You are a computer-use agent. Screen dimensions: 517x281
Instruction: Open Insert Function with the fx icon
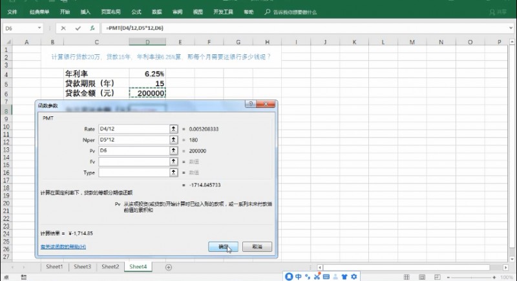(x=92, y=28)
